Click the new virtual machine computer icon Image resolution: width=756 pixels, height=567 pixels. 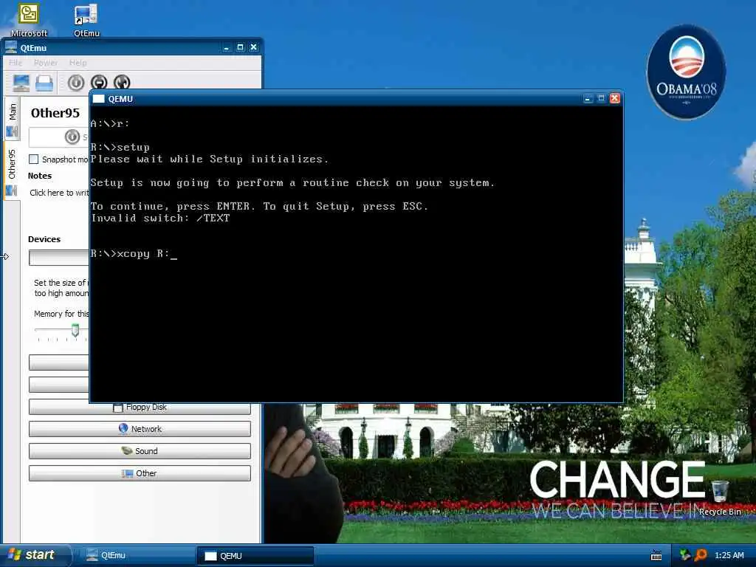click(x=21, y=83)
